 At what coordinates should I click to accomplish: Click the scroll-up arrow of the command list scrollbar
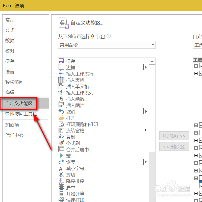pyautogui.click(x=152, y=61)
